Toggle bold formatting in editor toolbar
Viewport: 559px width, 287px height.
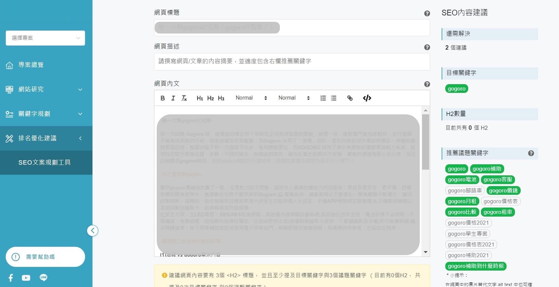pos(162,98)
